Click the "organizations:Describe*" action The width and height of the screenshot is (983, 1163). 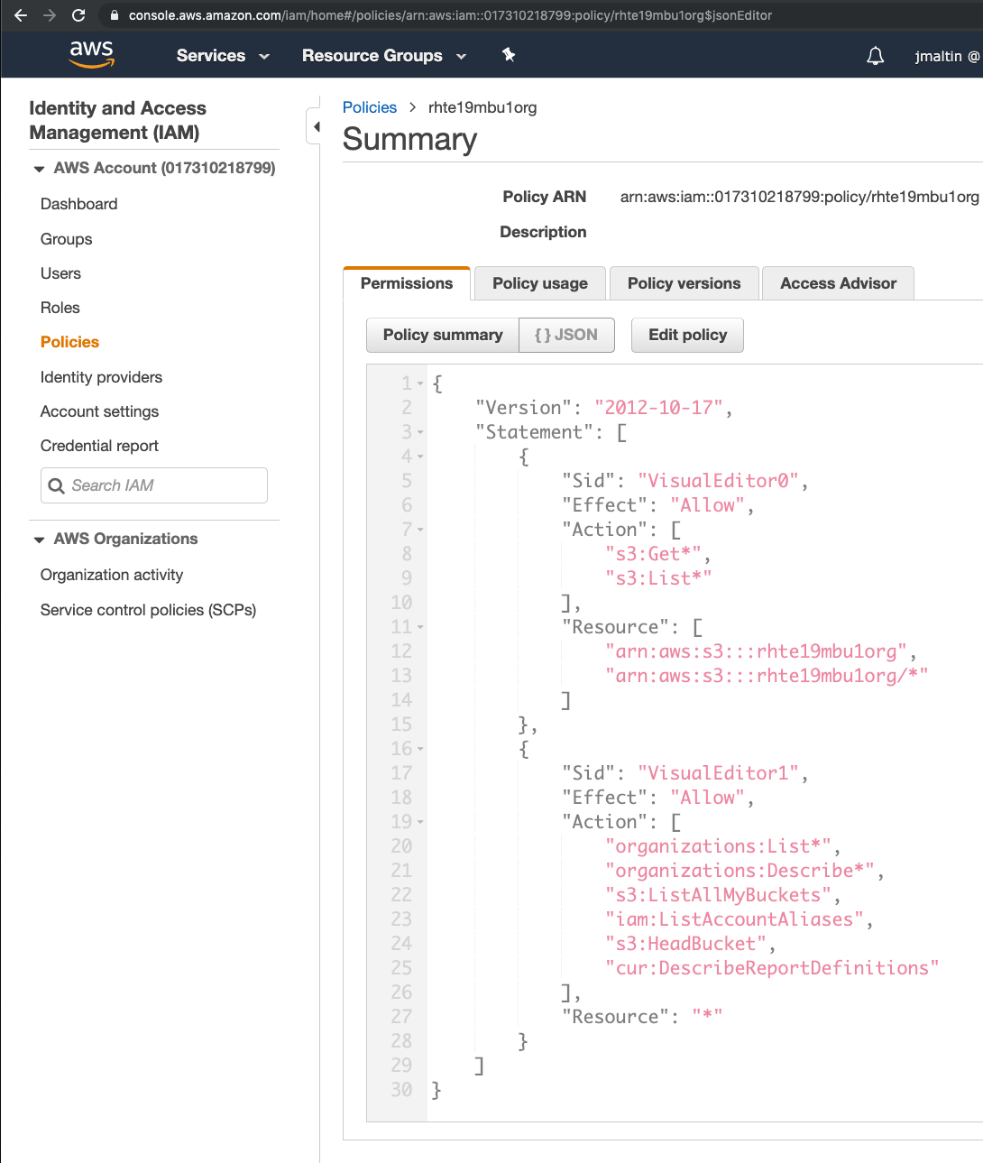point(740,871)
